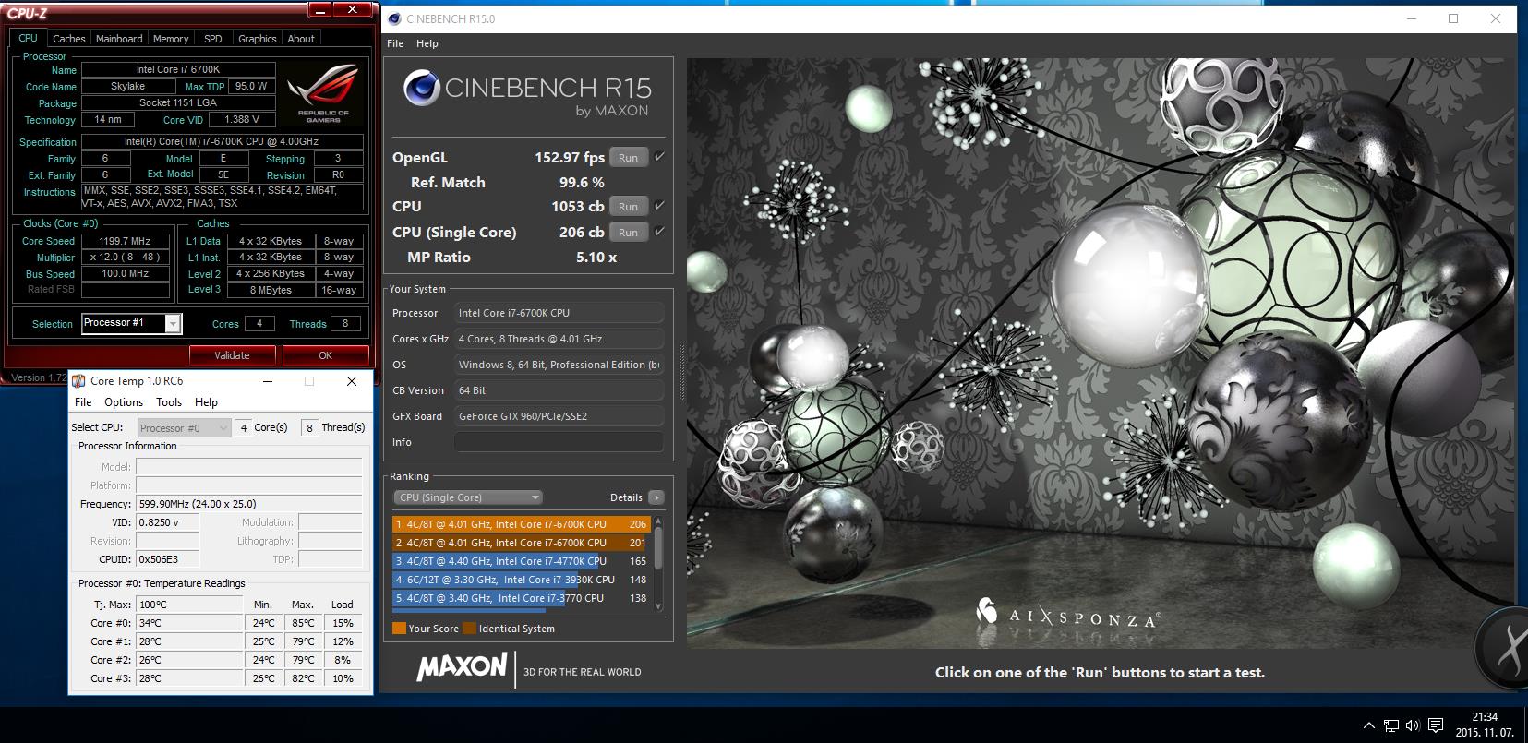Expand the ranking Details arrow

click(656, 497)
